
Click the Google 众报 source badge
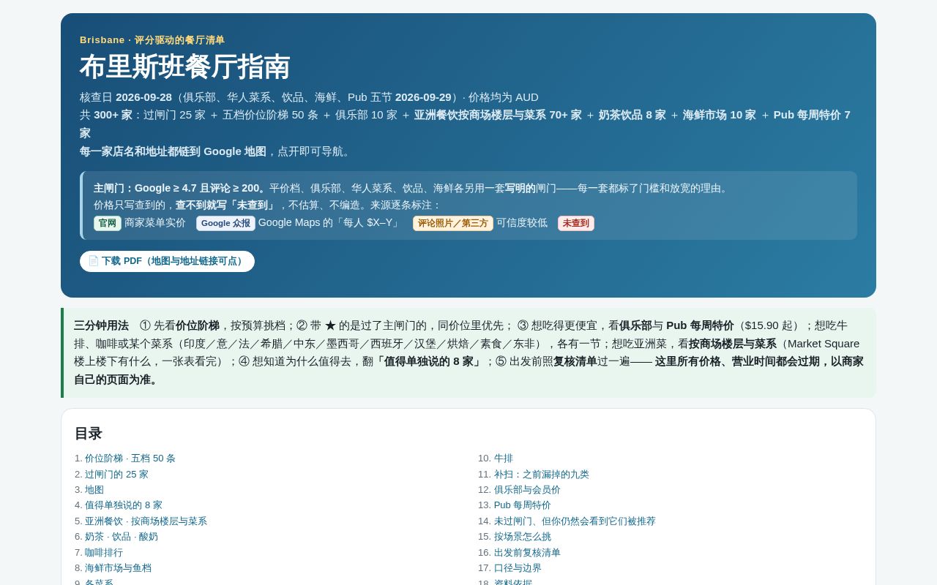[x=225, y=223]
